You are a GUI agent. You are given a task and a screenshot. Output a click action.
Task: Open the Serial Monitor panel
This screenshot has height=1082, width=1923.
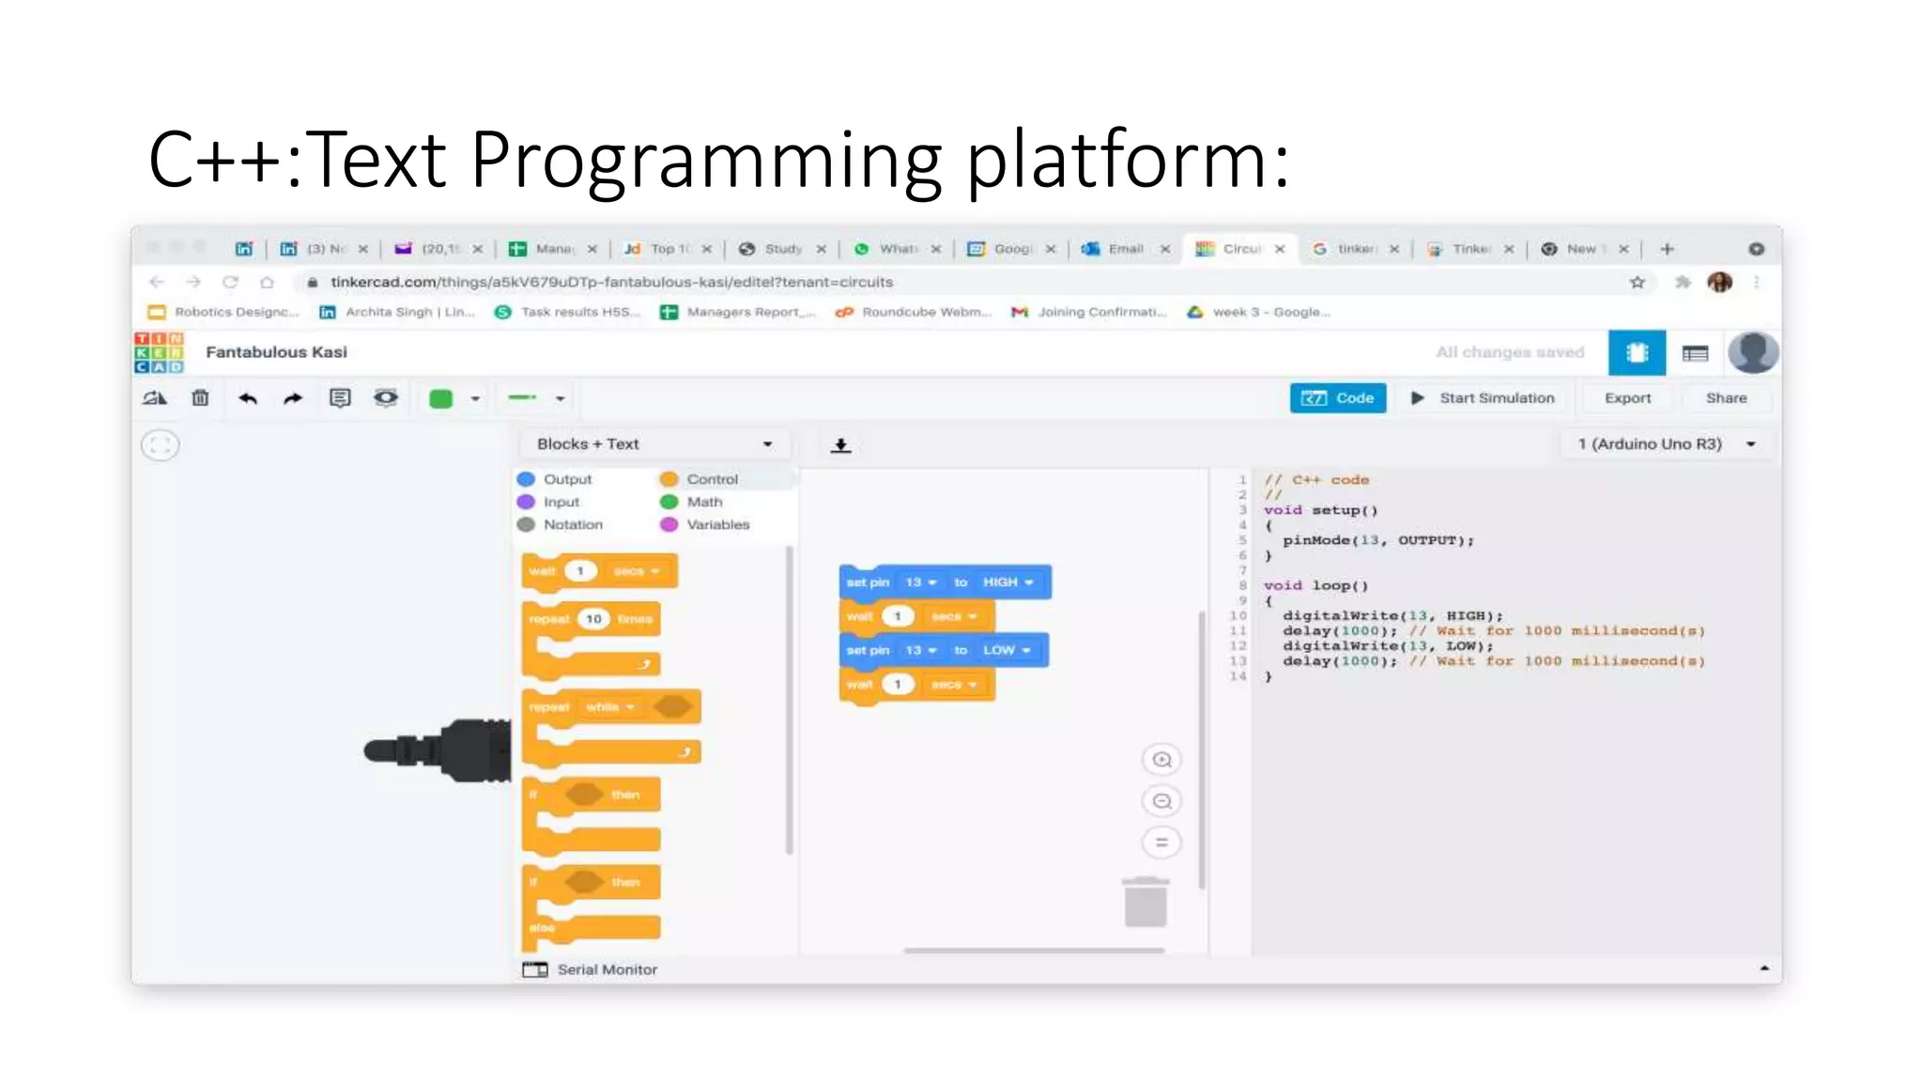591,969
